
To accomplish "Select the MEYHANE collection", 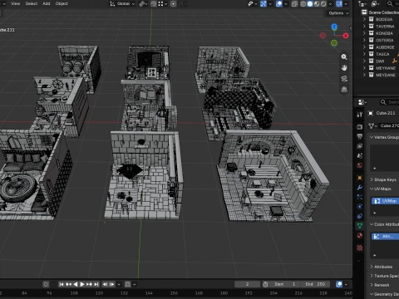I will (386, 68).
